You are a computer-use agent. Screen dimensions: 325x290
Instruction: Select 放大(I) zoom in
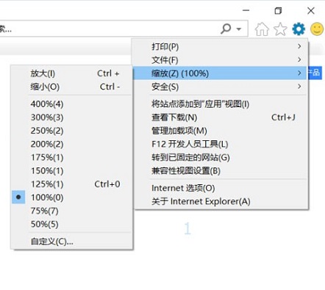click(71, 73)
